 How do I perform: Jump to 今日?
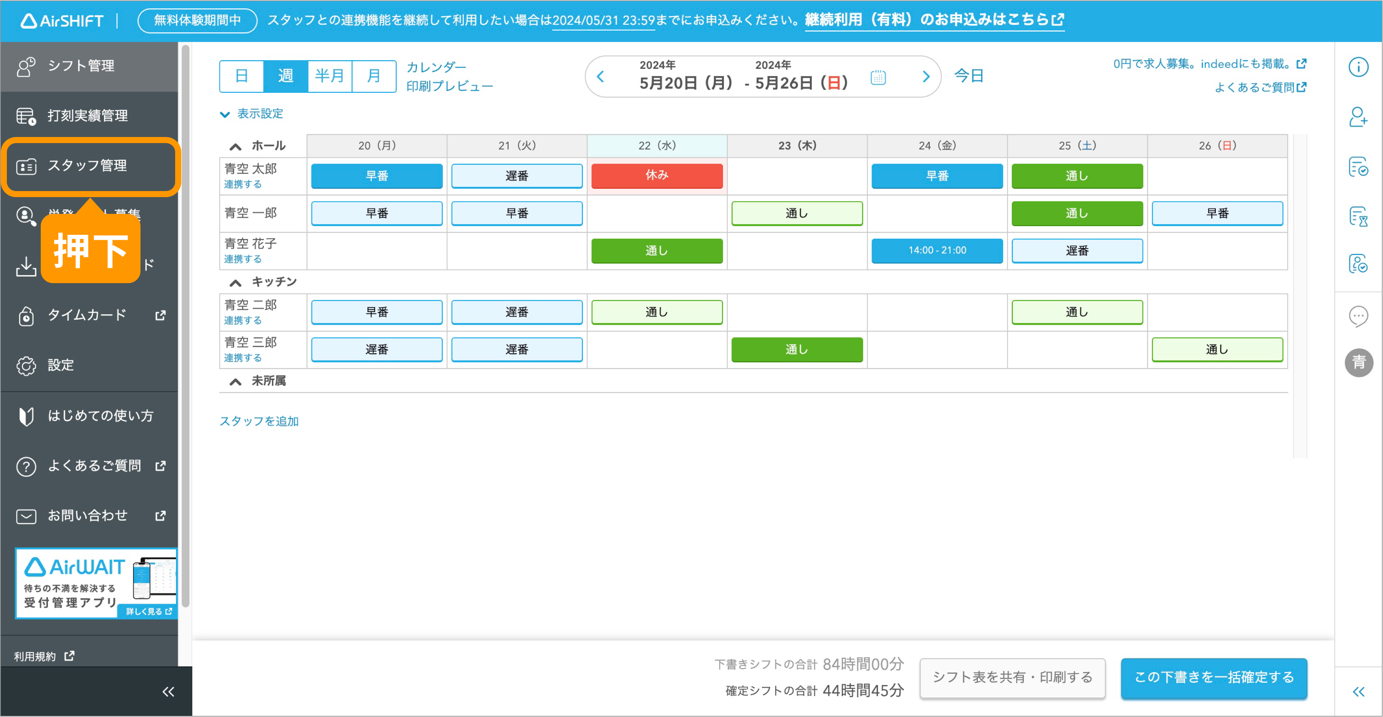coord(969,76)
